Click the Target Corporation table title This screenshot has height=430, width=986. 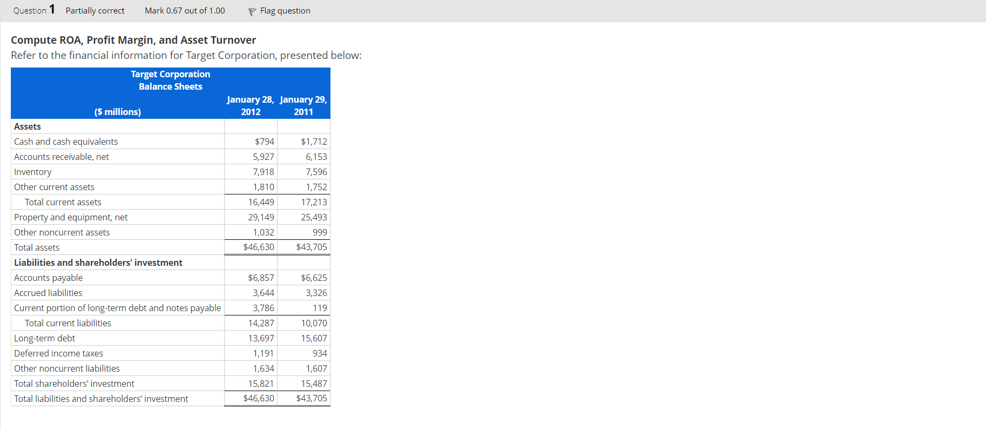171,74
